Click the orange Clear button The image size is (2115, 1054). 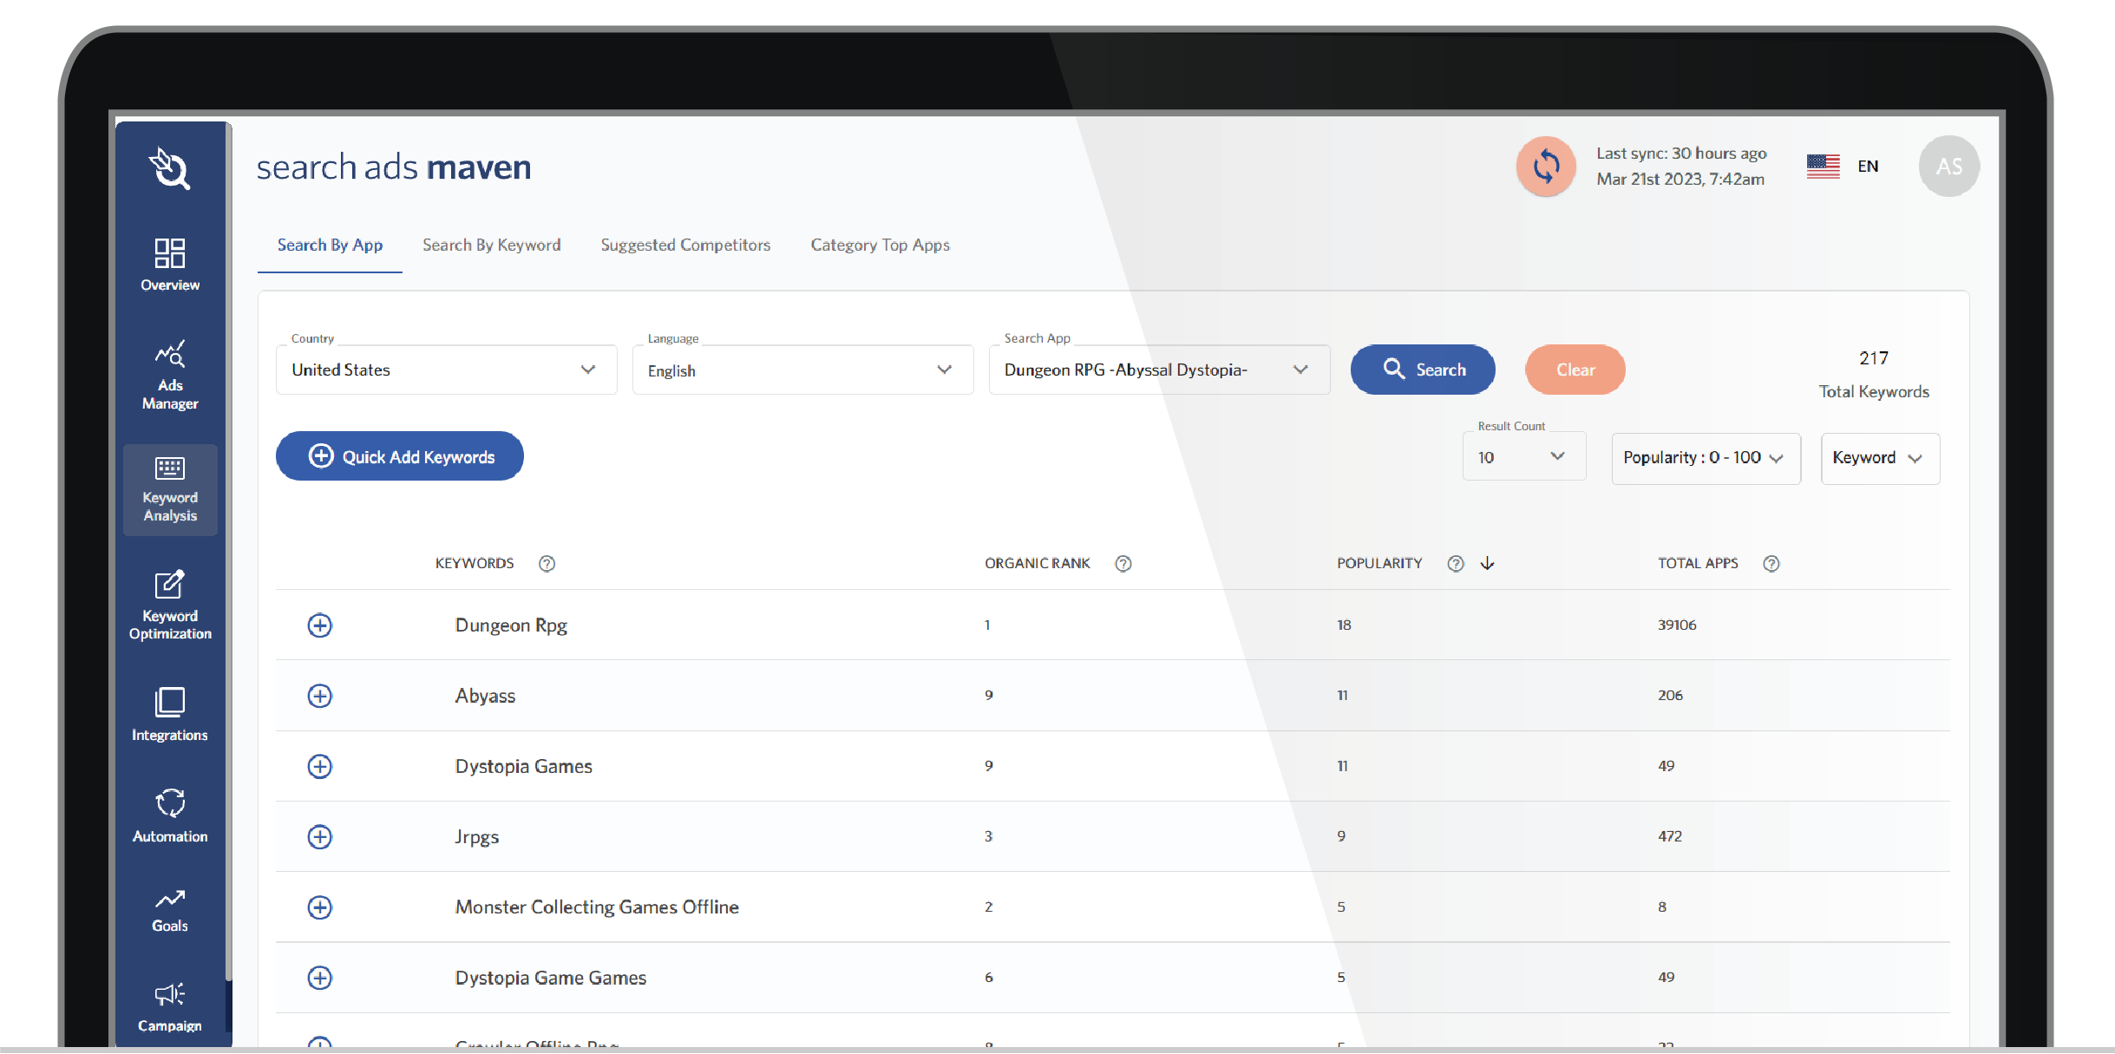click(x=1575, y=370)
